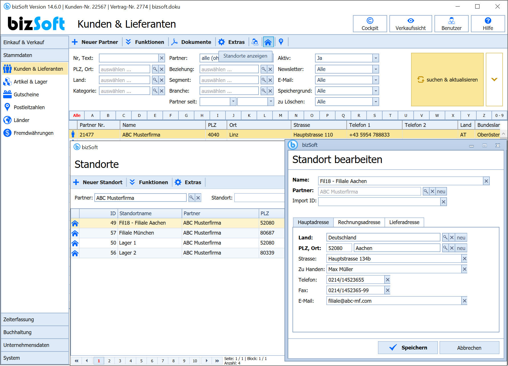
Task: Jump to last page arrow in pagination
Action: pyautogui.click(x=217, y=361)
